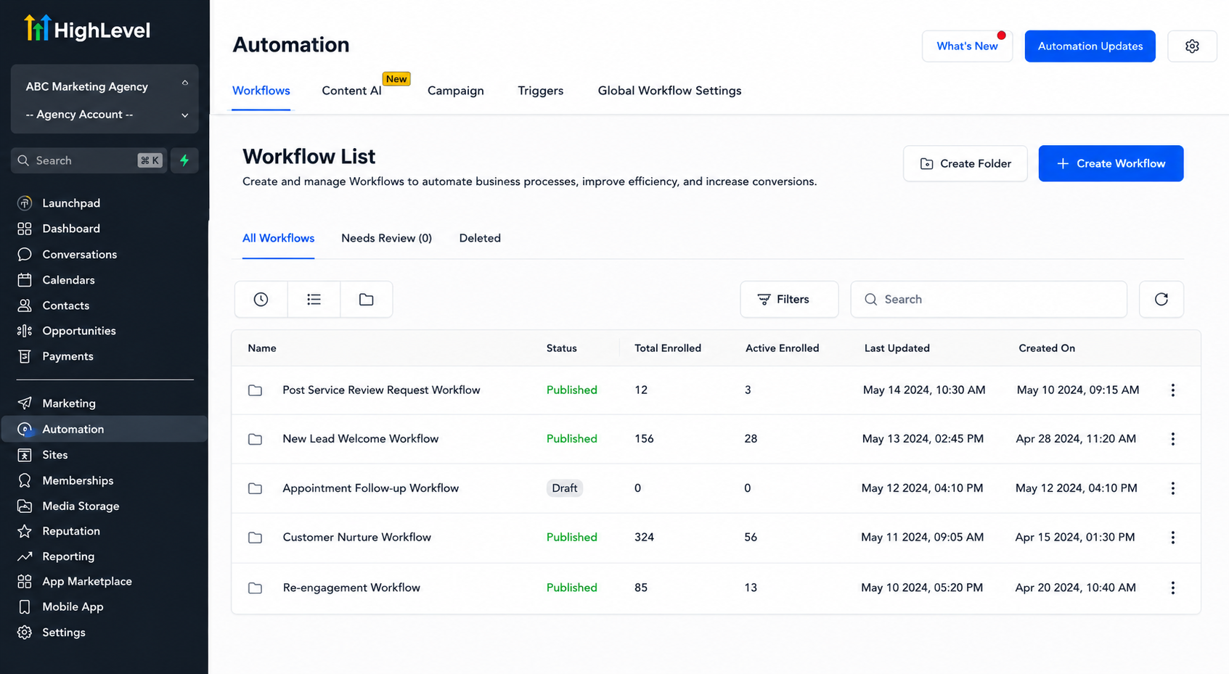The width and height of the screenshot is (1229, 674).
Task: Click folder icon beside Appointment Follow-up Workflow
Action: (255, 488)
